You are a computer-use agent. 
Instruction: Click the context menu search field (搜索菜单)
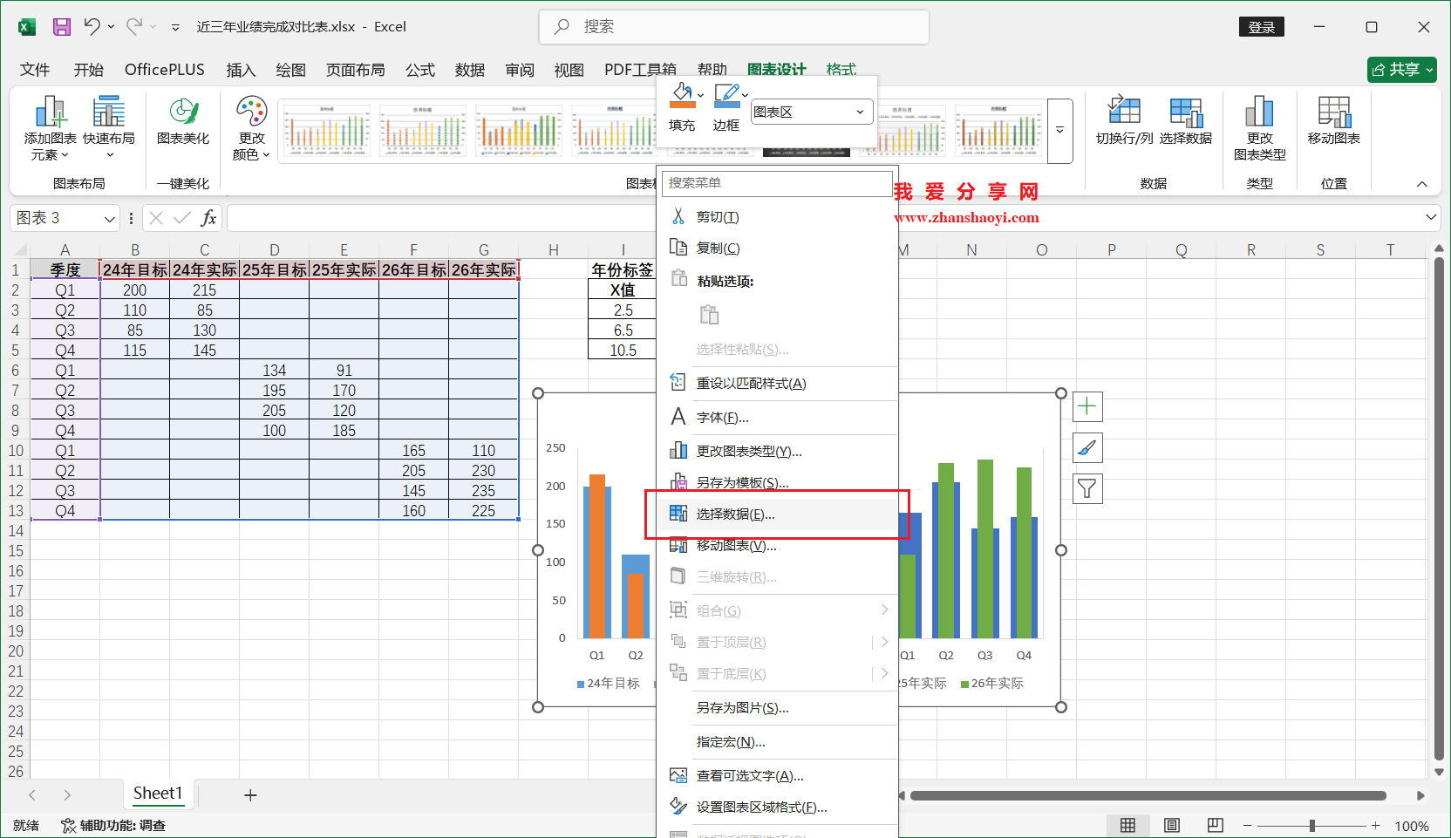[x=777, y=183]
